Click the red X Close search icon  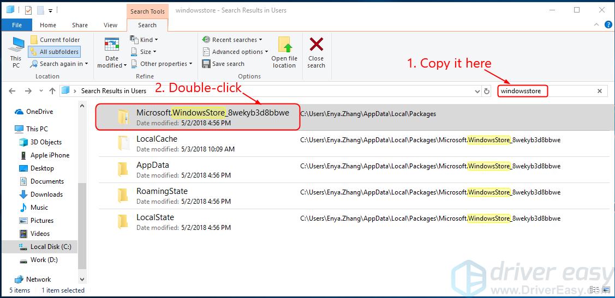[316, 44]
